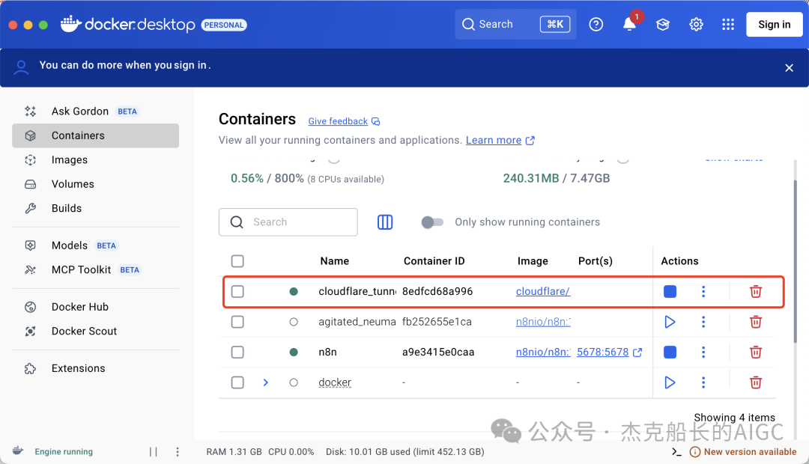
Task: Delete the cloudflare_tunnel container
Action: (755, 291)
